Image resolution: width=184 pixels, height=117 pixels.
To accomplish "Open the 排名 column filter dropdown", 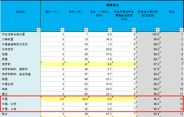I will (182, 30).
